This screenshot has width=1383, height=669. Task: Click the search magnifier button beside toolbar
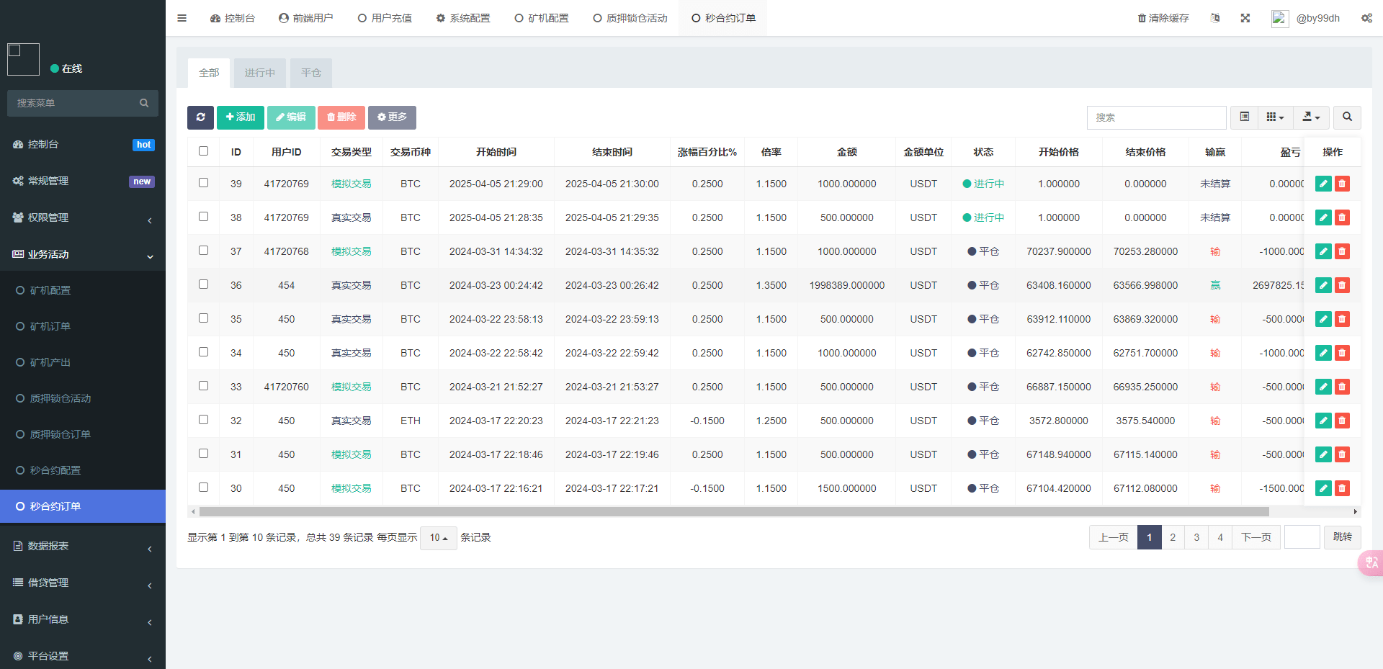(x=1347, y=117)
